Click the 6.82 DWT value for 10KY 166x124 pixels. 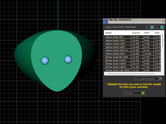click(x=147, y=40)
